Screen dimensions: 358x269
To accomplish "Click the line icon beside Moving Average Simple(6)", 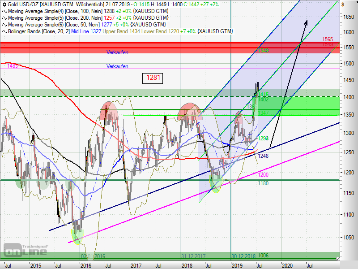I will tap(4, 25).
